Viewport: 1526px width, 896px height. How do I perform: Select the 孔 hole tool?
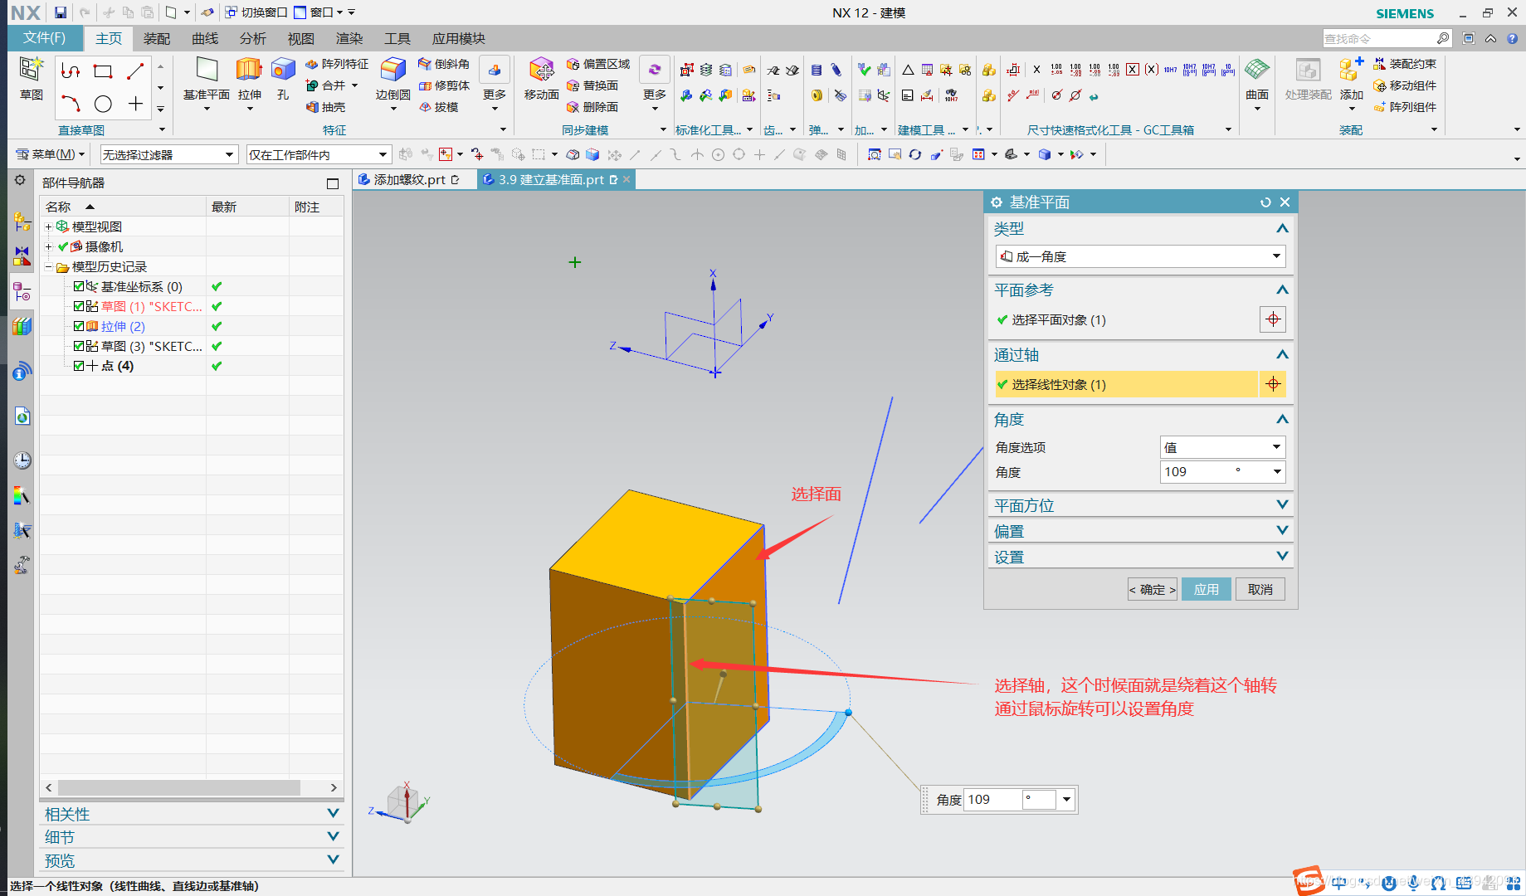pyautogui.click(x=283, y=79)
